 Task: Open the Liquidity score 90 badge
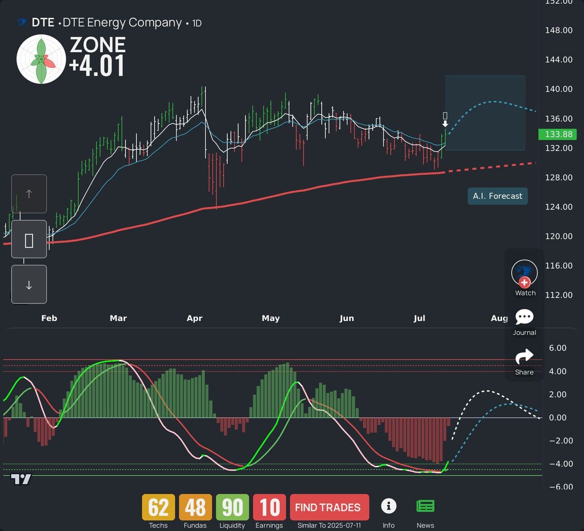232,507
